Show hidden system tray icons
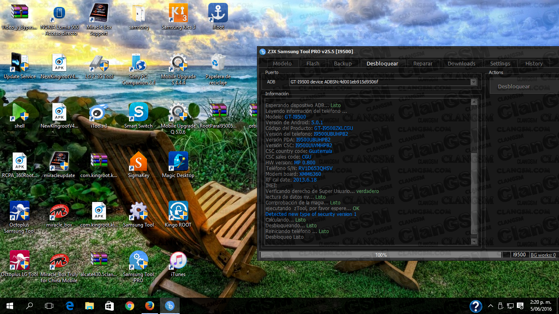559x314 pixels. (491, 306)
